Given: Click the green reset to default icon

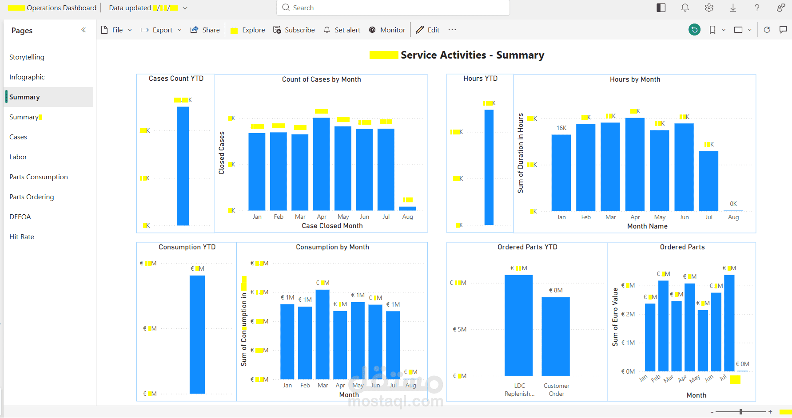Looking at the screenshot, I should coord(694,30).
